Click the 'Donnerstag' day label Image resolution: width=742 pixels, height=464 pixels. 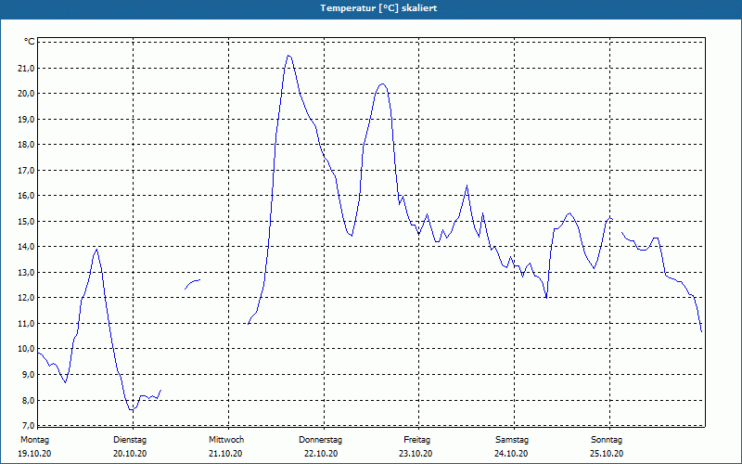[x=320, y=440]
